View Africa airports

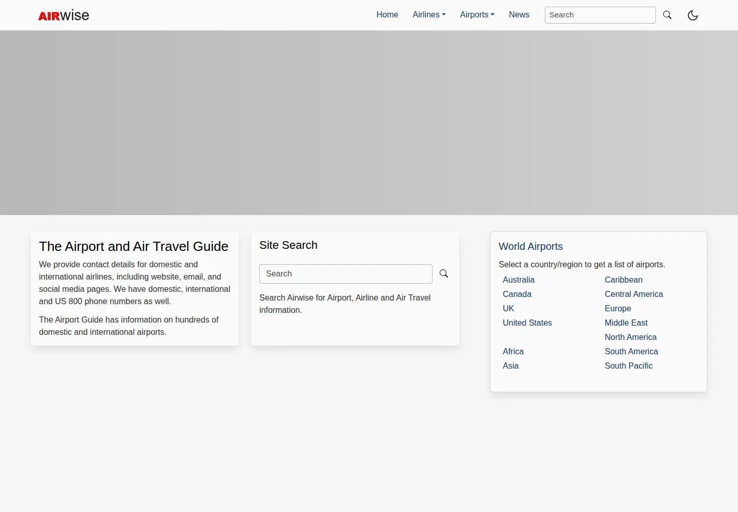(513, 351)
